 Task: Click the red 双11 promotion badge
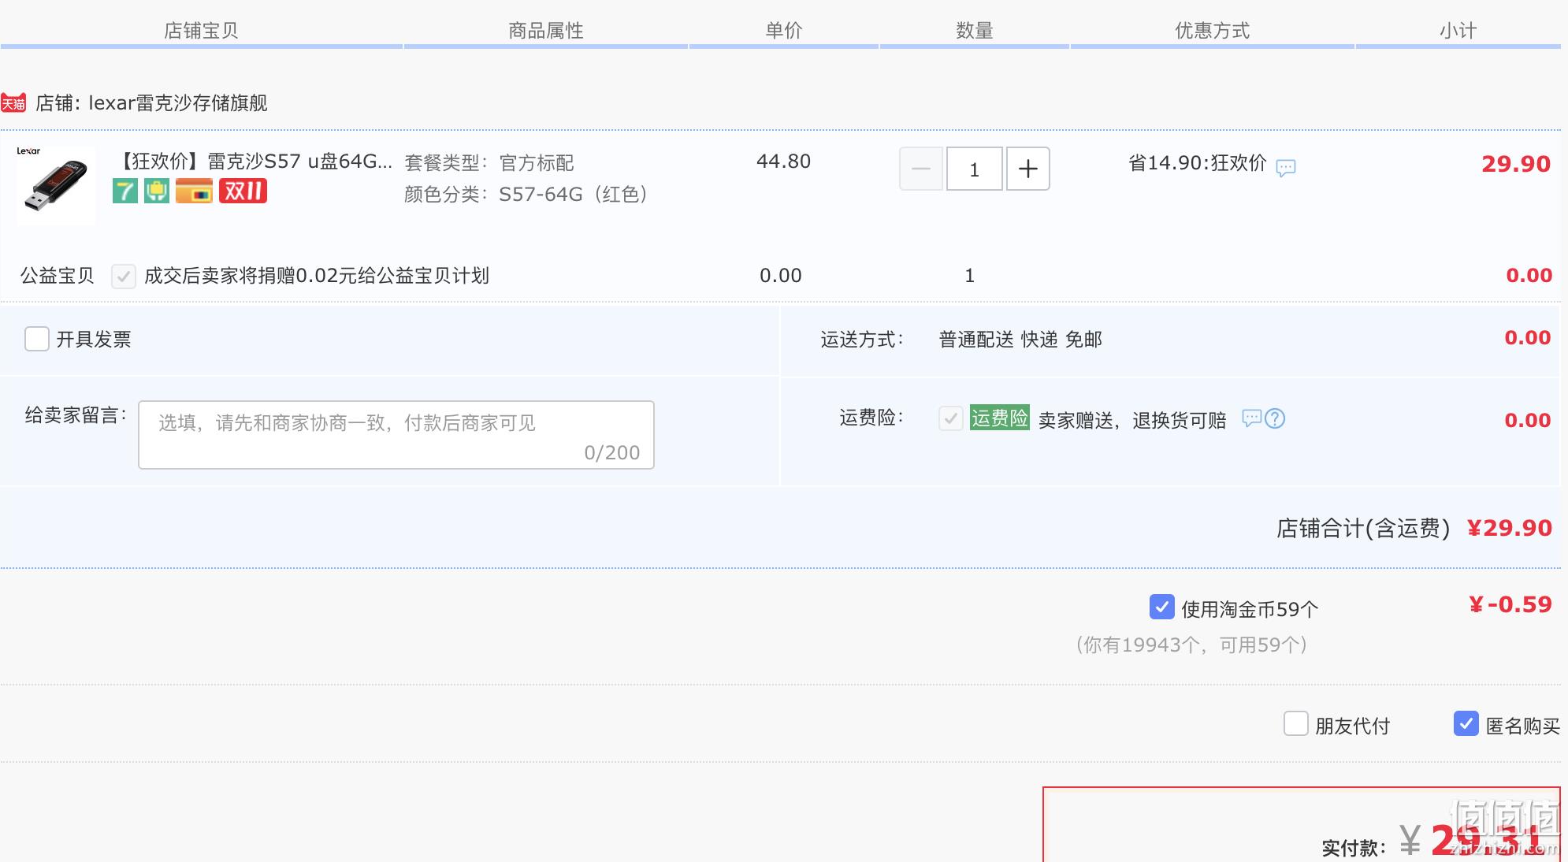coord(243,191)
